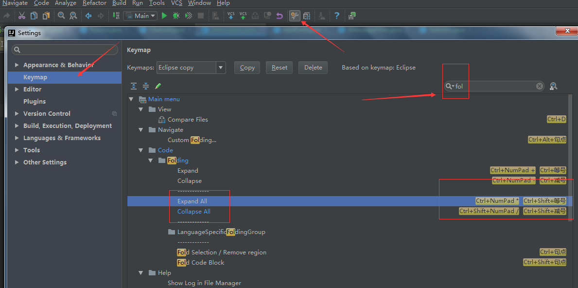Open Settings via the wrench toolbar icon

294,16
